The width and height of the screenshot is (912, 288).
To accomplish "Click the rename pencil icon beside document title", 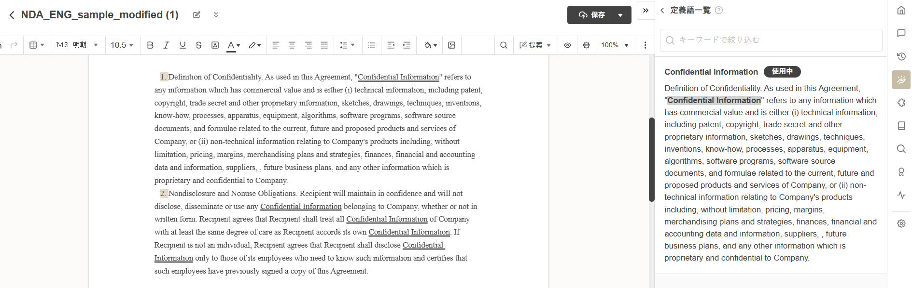I will 196,15.
